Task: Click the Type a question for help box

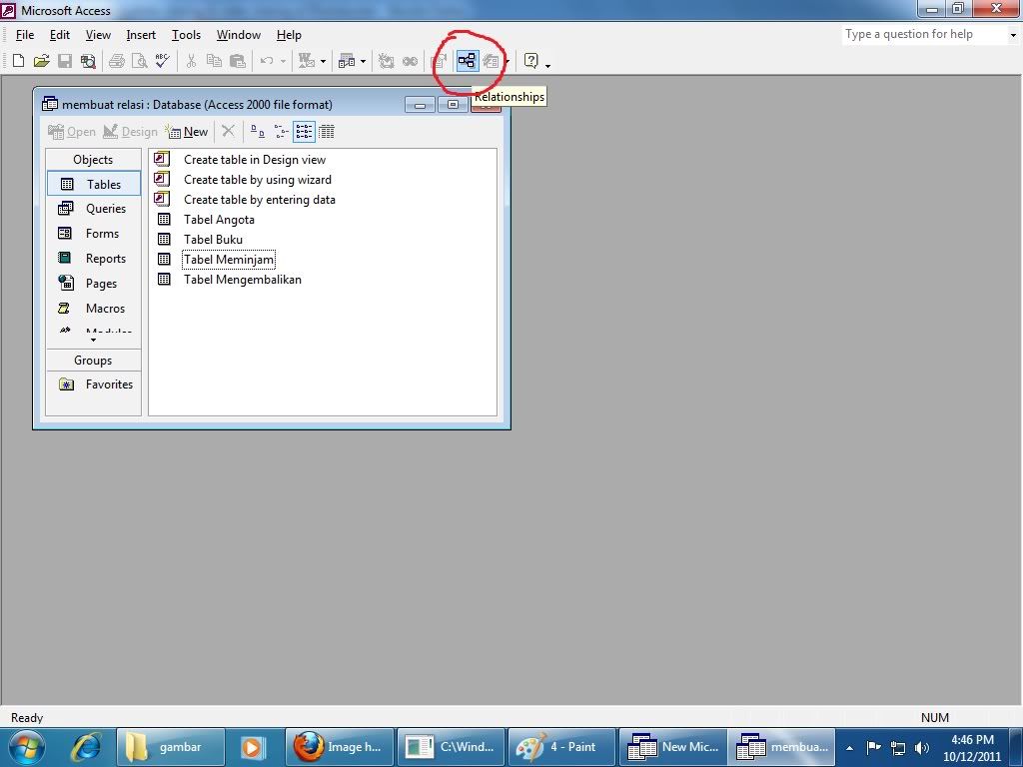Action: [x=924, y=34]
